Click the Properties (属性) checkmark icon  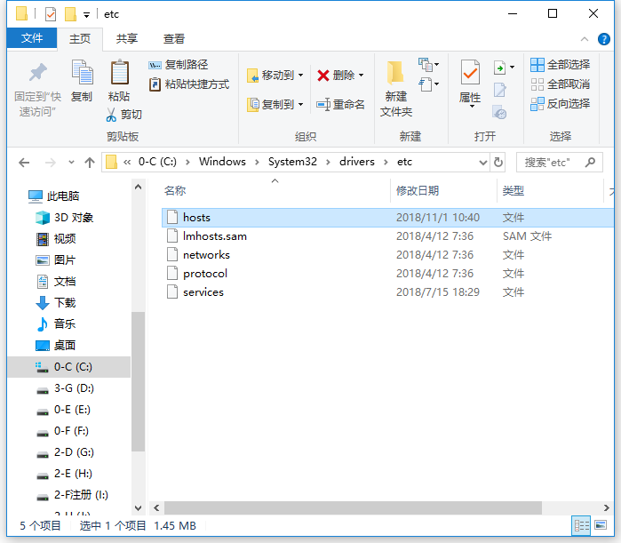coord(470,73)
